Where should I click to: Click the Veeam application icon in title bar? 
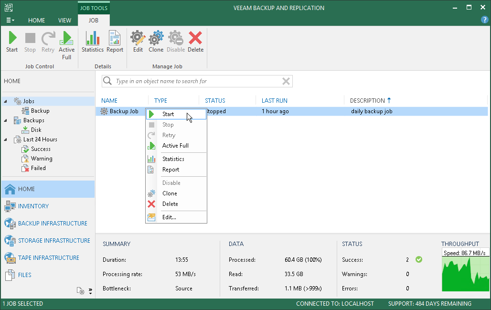click(x=9, y=8)
